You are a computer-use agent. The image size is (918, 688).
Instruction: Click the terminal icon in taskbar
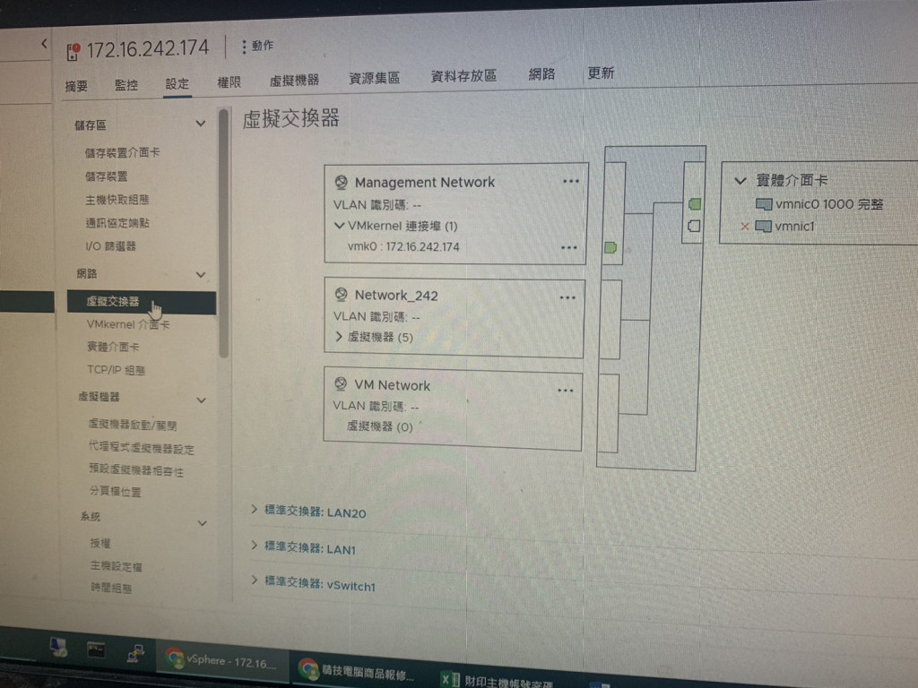tap(95, 650)
